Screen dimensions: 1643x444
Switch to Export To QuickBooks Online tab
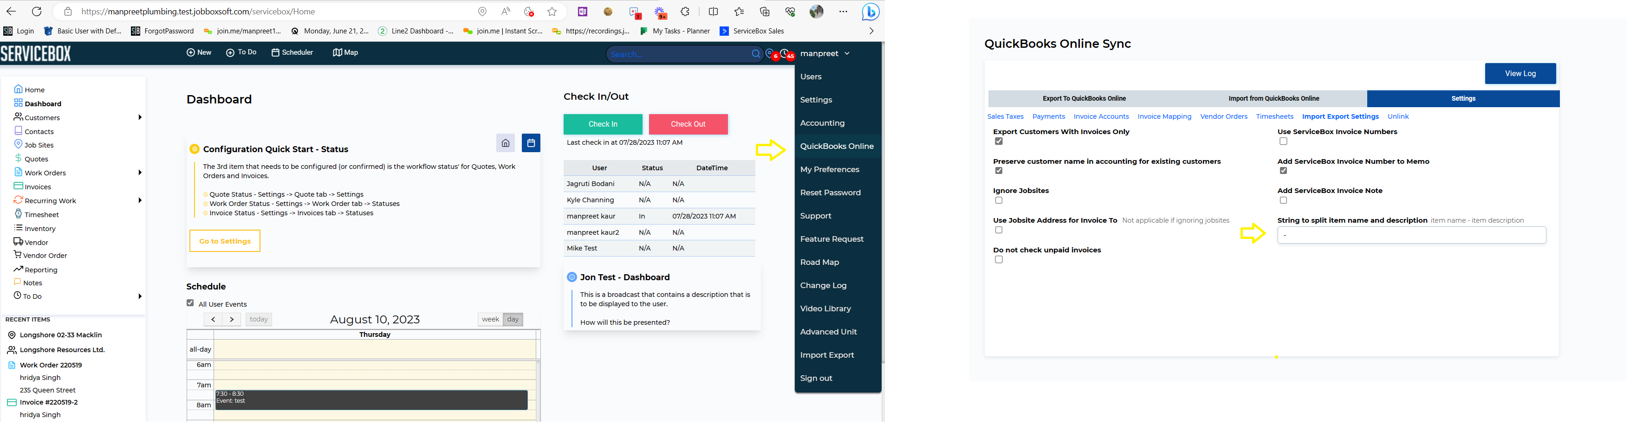[x=1084, y=99]
